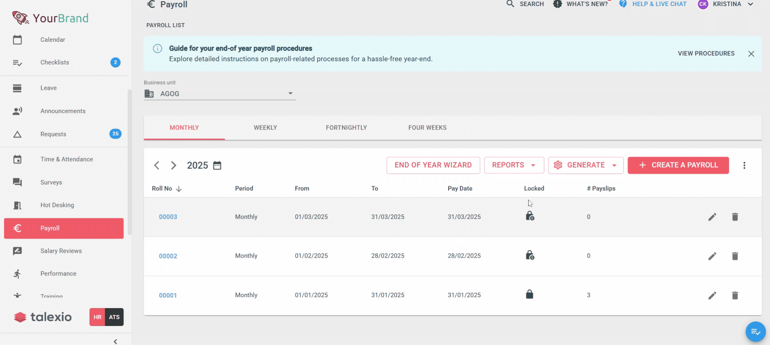Open the Business unit AGOG dropdown
The image size is (770, 345).
(x=219, y=94)
